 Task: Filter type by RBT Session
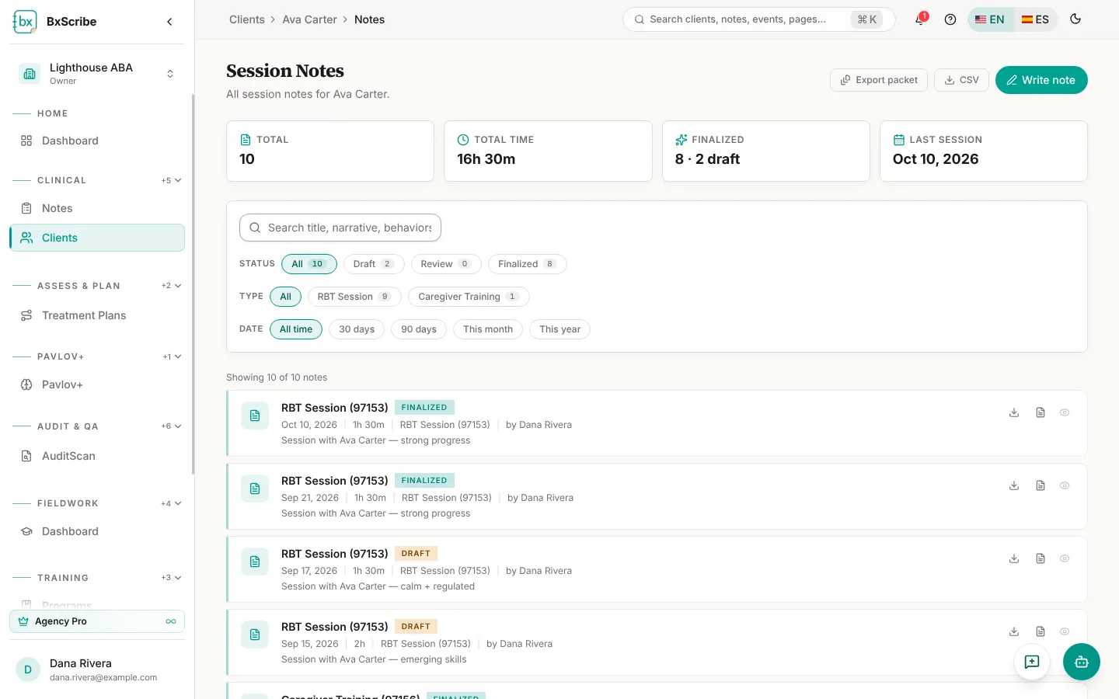coord(354,297)
